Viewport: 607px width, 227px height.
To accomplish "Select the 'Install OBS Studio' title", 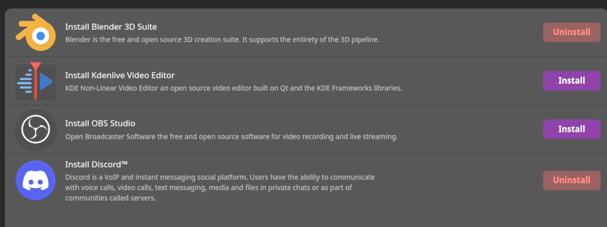I will pos(100,123).
